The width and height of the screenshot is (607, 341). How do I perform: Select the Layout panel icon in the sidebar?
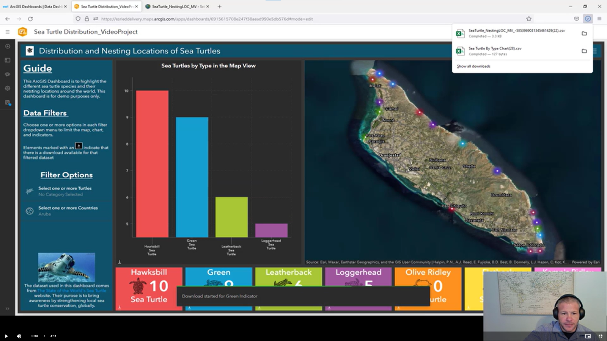click(x=7, y=60)
